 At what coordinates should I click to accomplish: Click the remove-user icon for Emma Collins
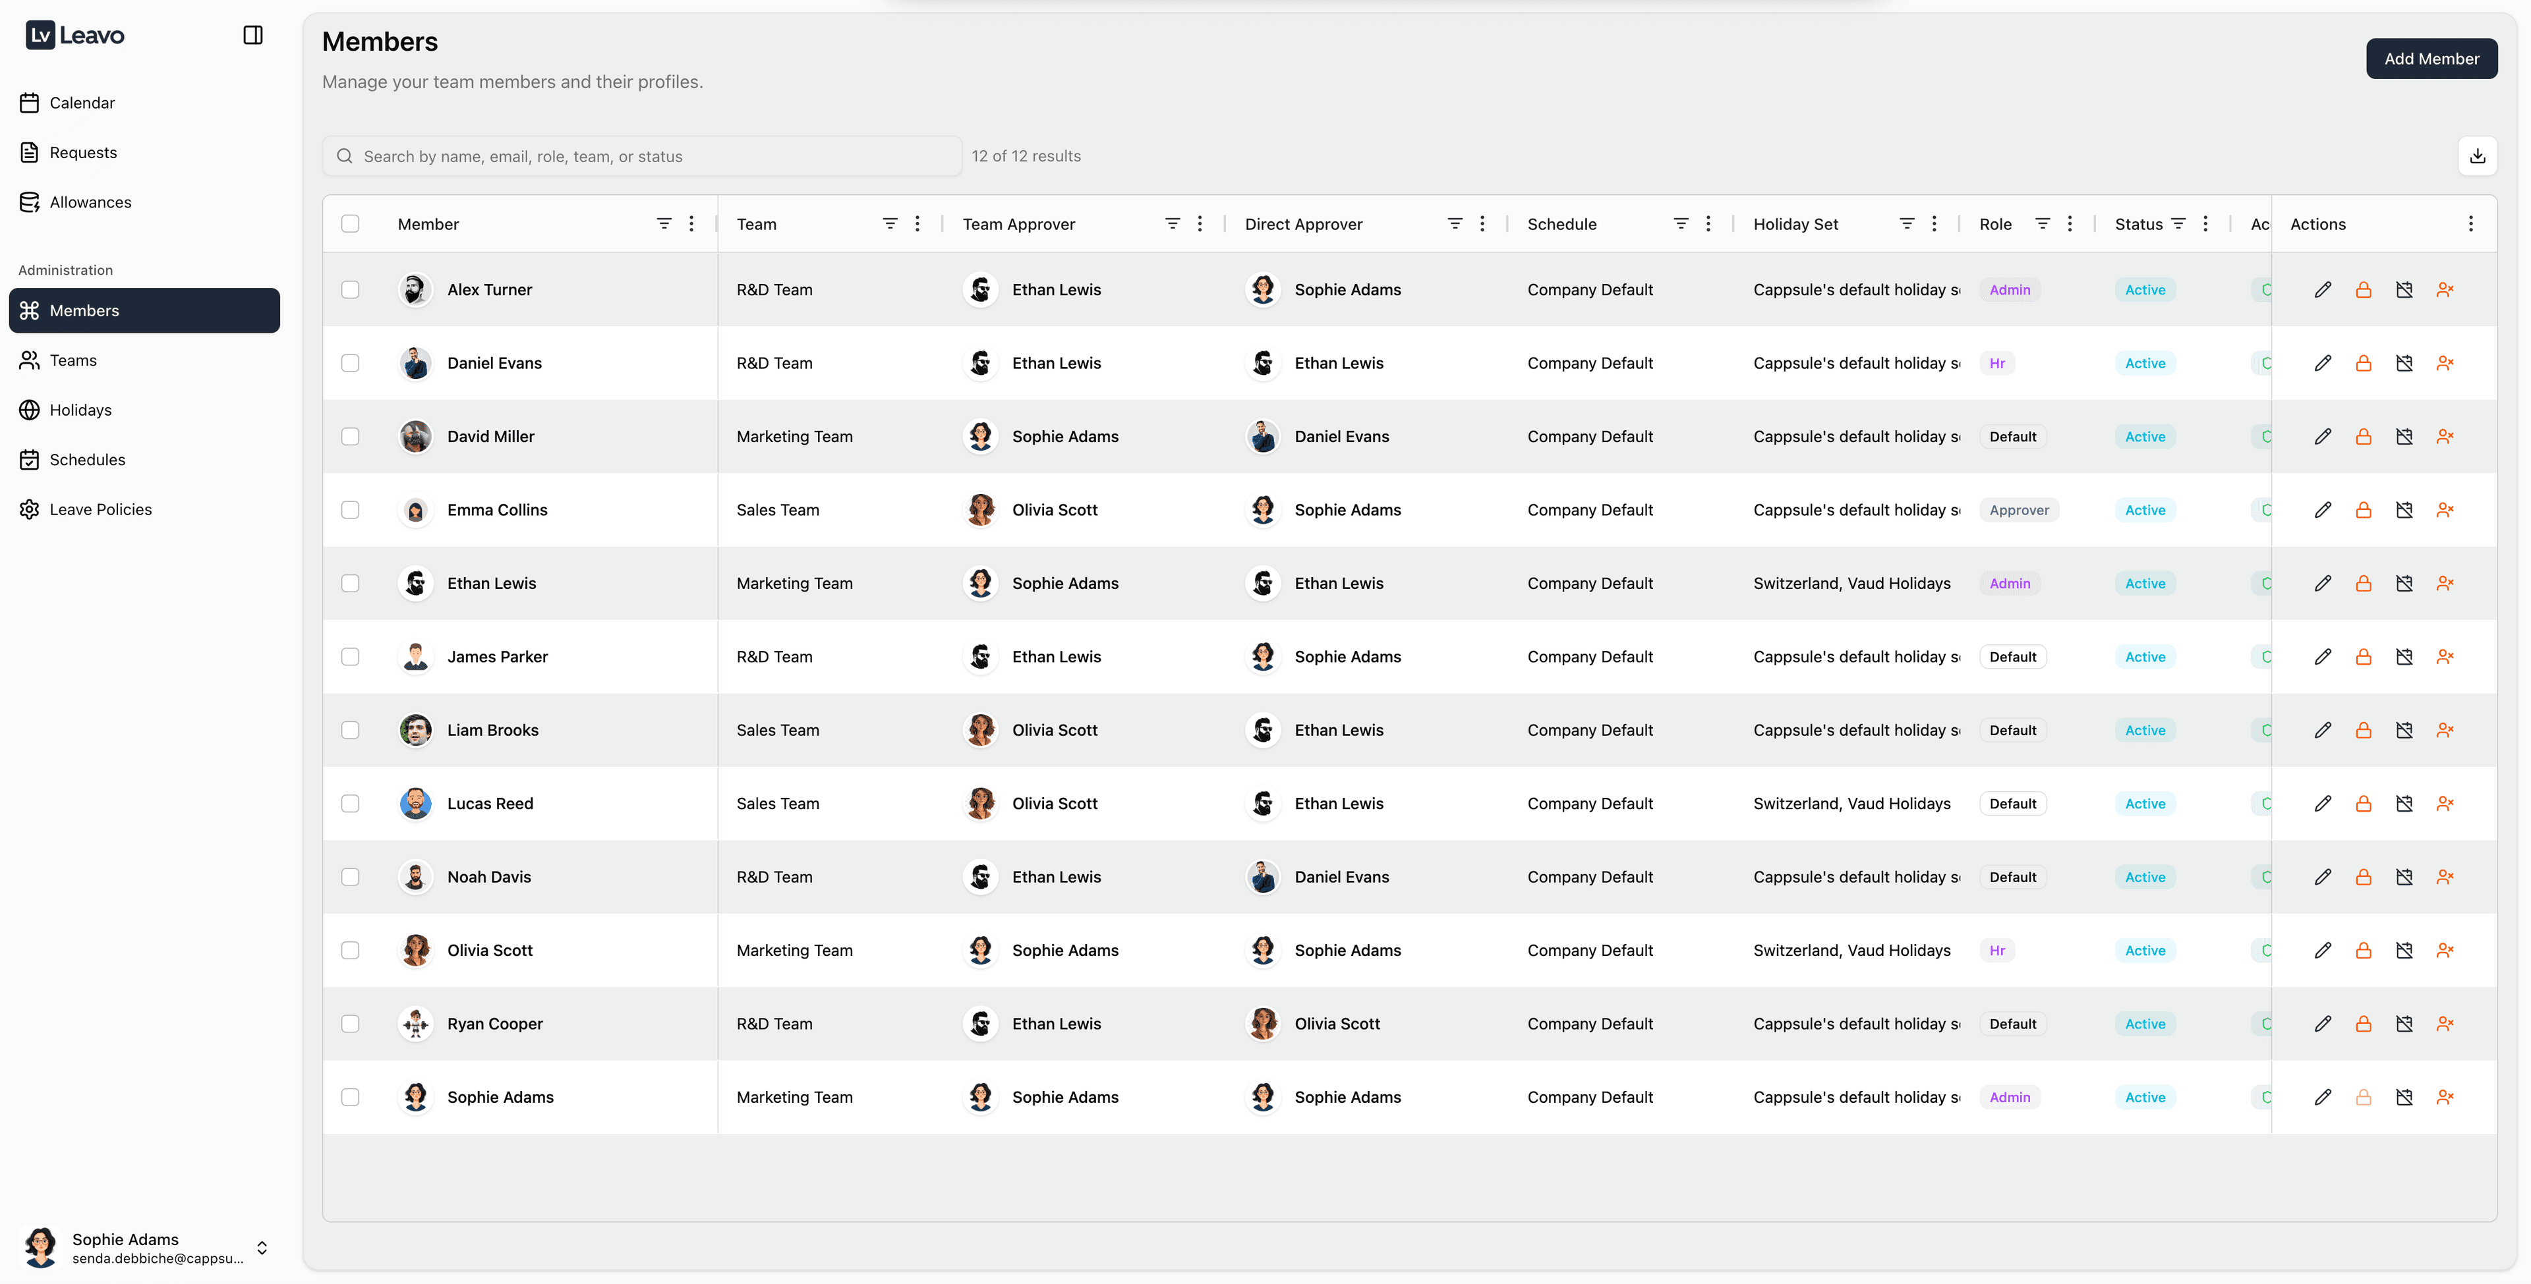pos(2445,510)
